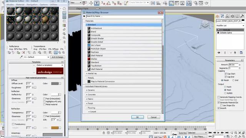
Task: Open the Create command panel tab
Action: (x=218, y=16)
